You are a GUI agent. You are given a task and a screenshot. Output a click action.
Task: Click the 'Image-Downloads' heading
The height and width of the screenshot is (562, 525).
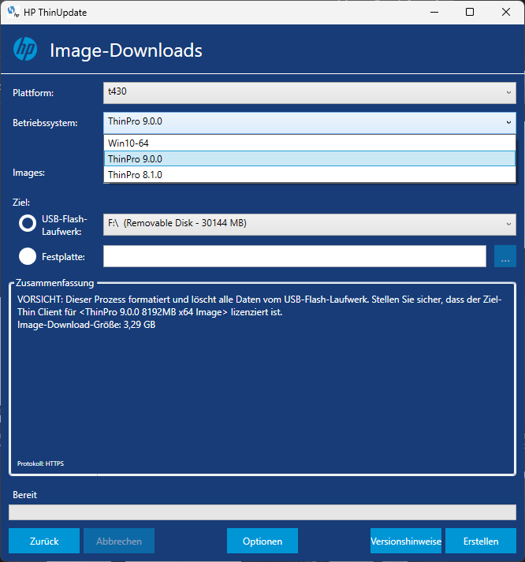pyautogui.click(x=126, y=50)
